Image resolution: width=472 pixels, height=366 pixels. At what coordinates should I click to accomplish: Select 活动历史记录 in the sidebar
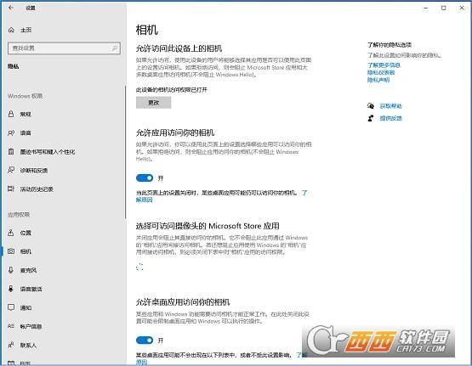click(37, 189)
